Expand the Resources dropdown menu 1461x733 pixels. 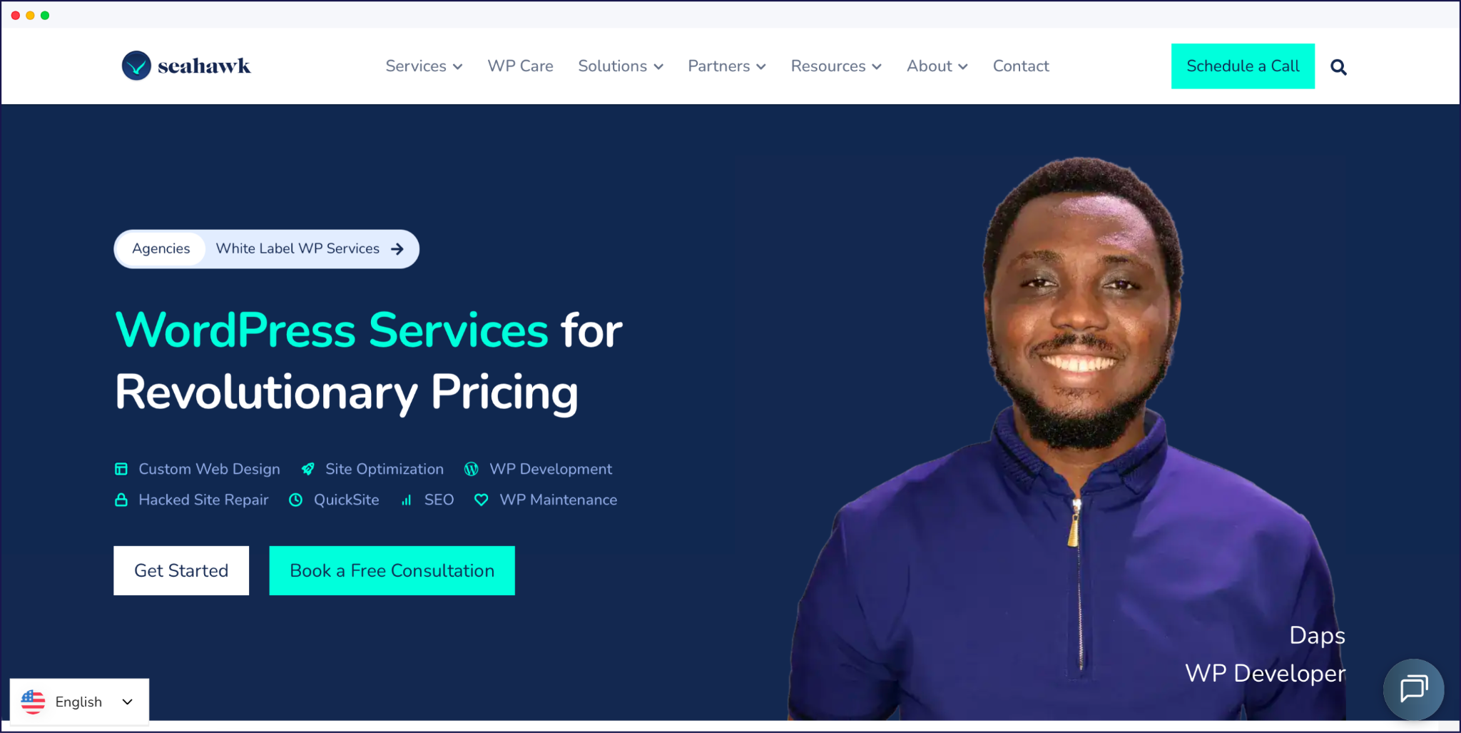pos(836,66)
